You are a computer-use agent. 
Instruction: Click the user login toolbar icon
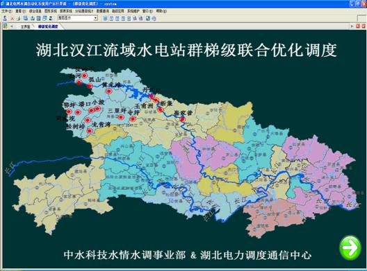coord(5,18)
